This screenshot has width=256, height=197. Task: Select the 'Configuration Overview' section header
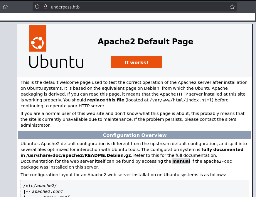tap(134, 135)
